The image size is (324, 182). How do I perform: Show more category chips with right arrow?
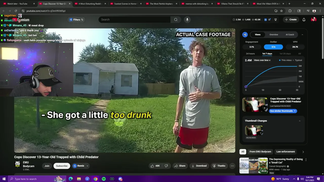[303, 152]
